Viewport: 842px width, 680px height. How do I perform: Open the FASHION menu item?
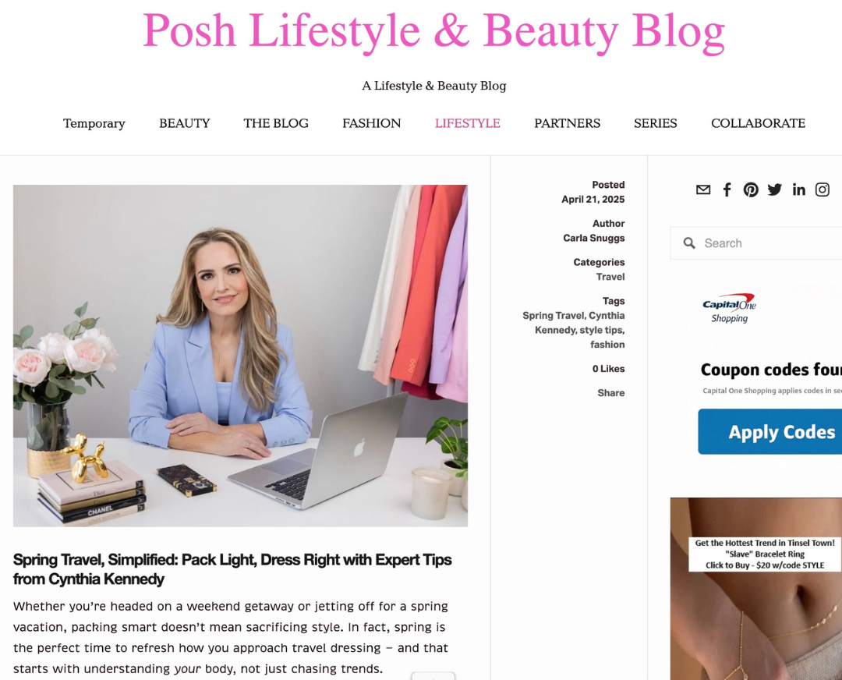372,123
